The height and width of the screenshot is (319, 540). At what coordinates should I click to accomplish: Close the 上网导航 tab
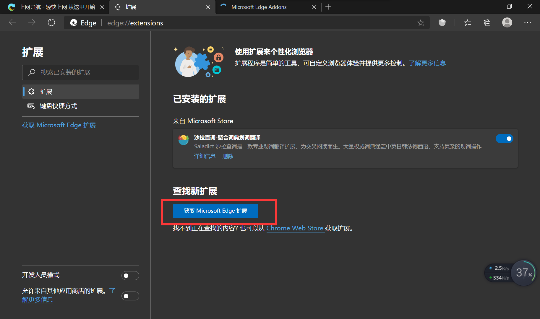click(102, 7)
